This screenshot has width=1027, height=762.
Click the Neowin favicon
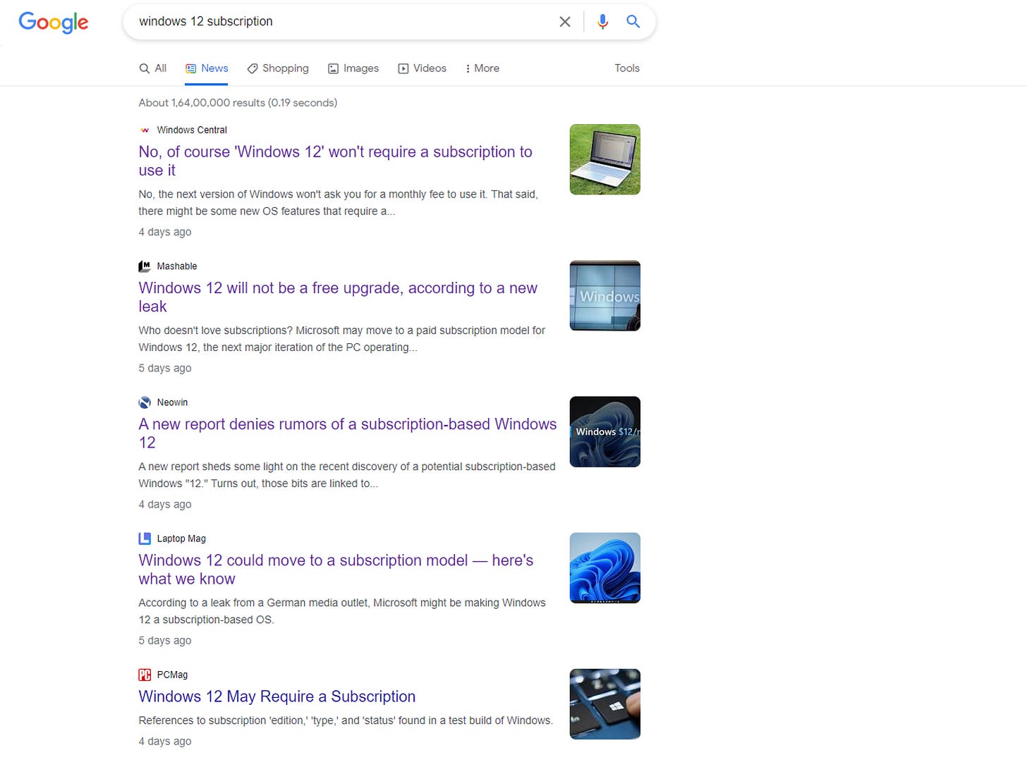(145, 402)
